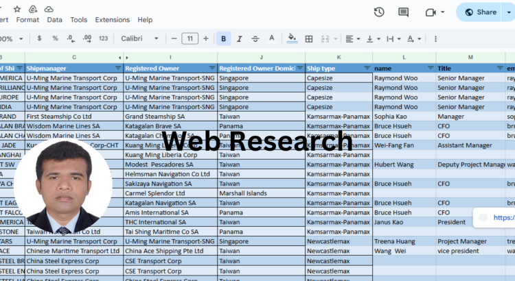
Task: Select cell 'Sophia Kao'
Action: coord(404,117)
